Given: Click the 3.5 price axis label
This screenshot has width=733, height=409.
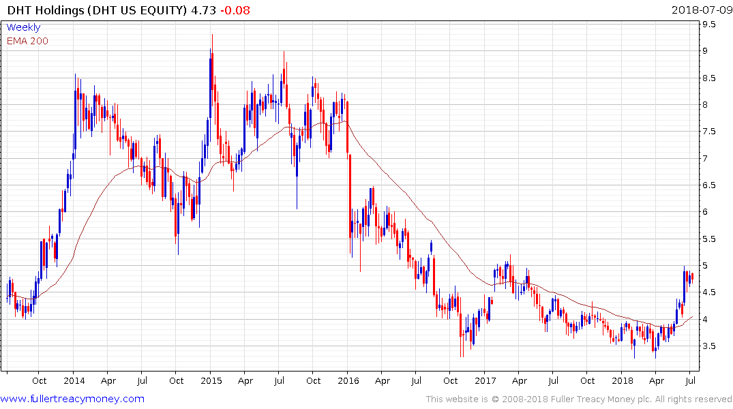Looking at the screenshot, I should [708, 346].
